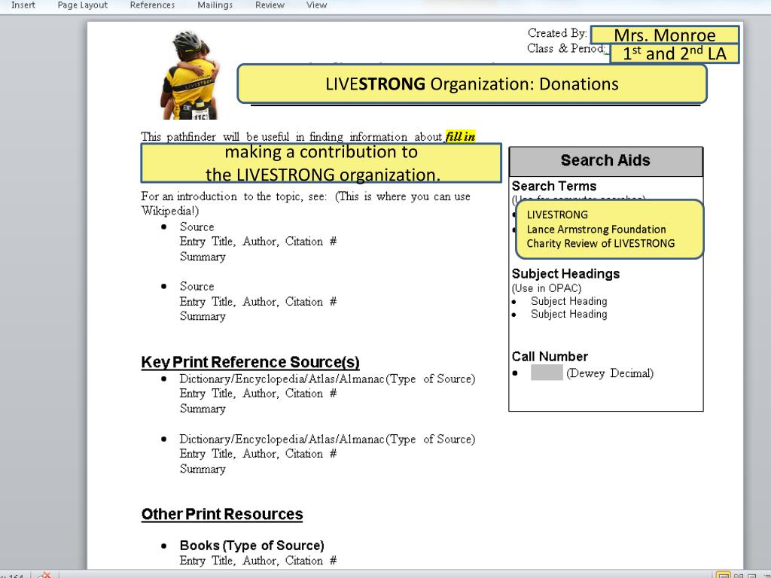771x578 pixels.
Task: Click the "Books (Type of Source)" bullet
Action: (251, 546)
